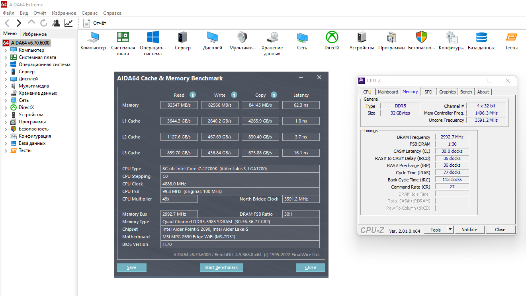526x296 pixels.
Task: Open the user profile toolbar icon
Action: pos(56,23)
